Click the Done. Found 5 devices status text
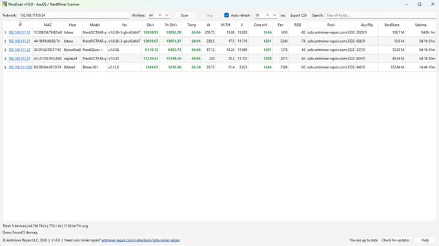Screen dimensions: 439x246 20,232
